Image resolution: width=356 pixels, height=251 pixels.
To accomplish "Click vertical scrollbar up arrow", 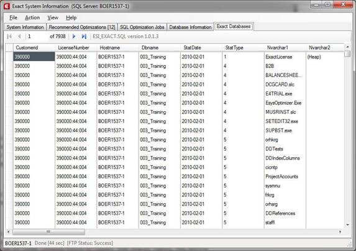I will 347,47.
